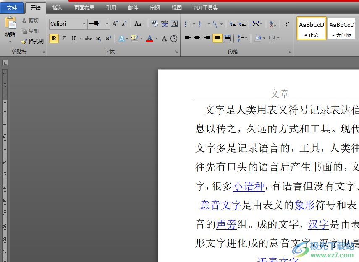Show paragraph marks with the pilcrow icon
359x262 pixels.
(287, 24)
